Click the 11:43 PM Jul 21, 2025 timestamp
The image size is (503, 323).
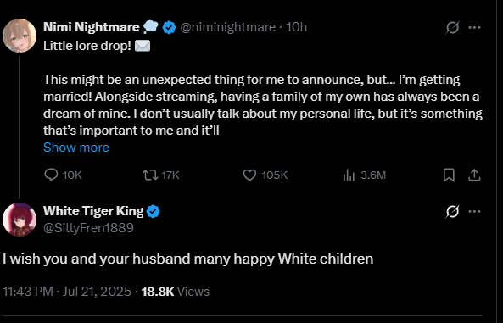(x=67, y=292)
